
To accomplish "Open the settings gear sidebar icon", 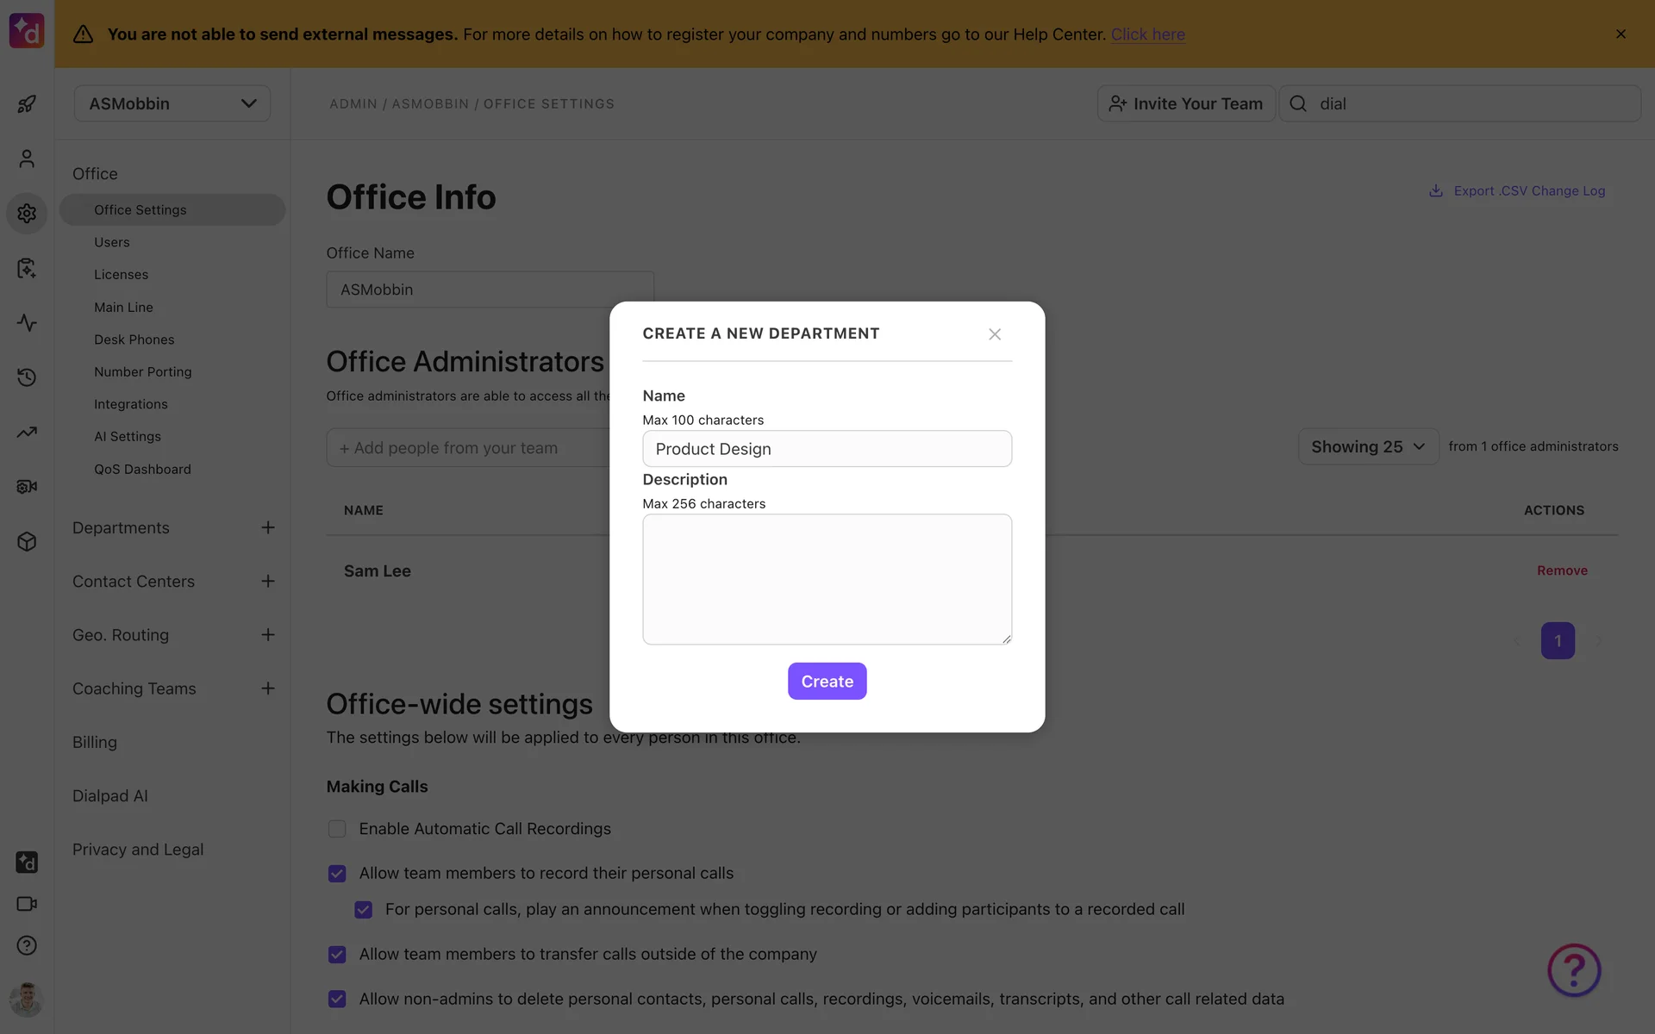I will click(27, 213).
